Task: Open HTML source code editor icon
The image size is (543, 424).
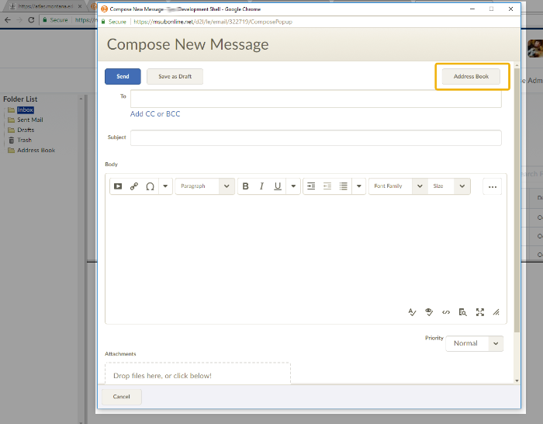Action: tap(446, 312)
